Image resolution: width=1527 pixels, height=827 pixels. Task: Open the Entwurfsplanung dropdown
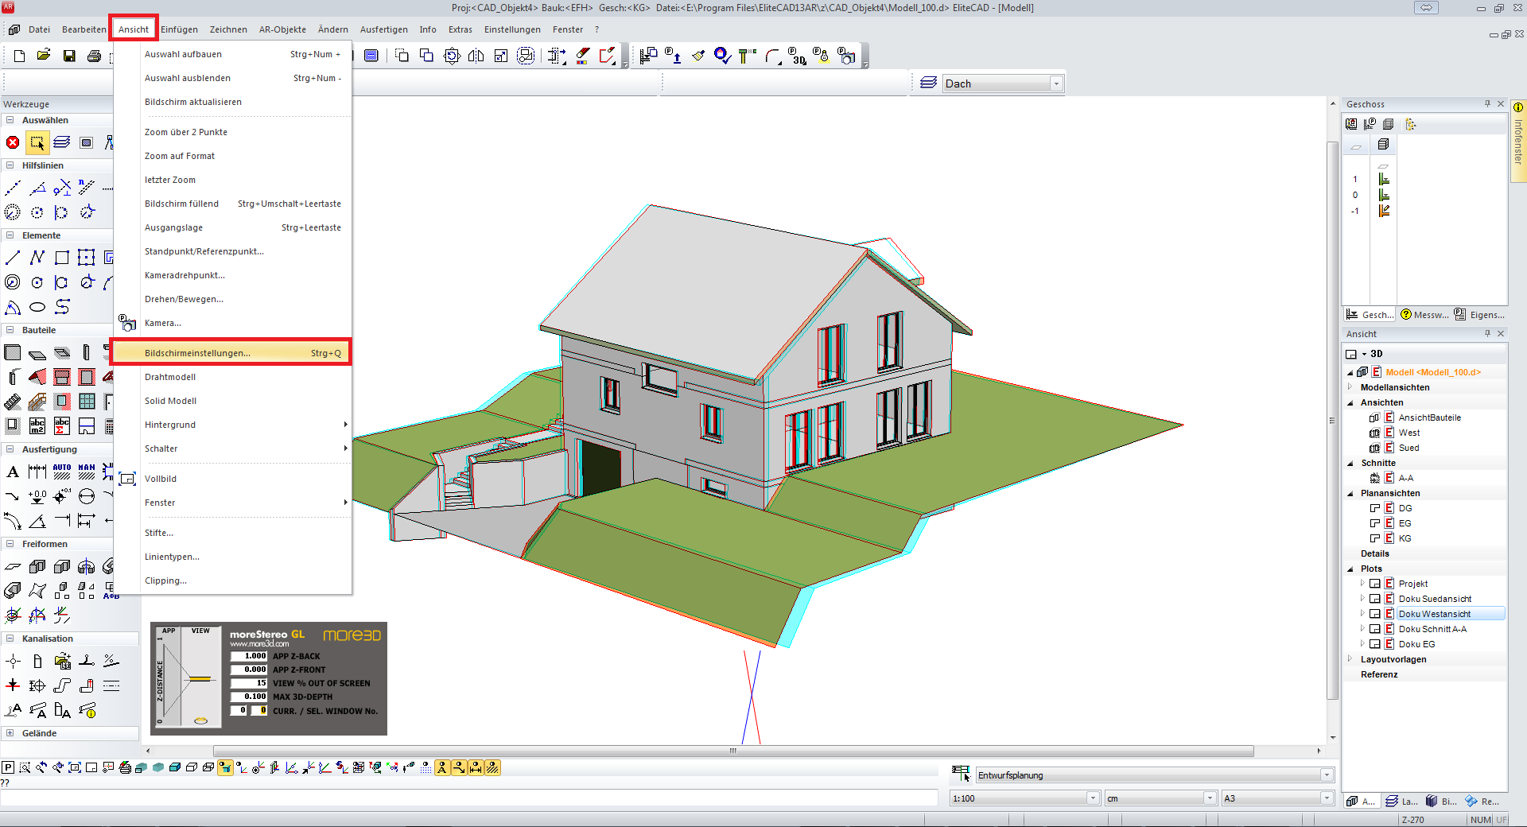(x=1327, y=775)
